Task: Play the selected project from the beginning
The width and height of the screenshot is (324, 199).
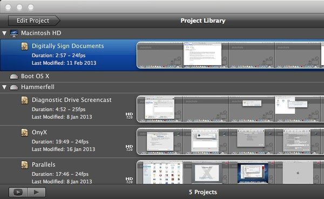Action: click(36, 192)
